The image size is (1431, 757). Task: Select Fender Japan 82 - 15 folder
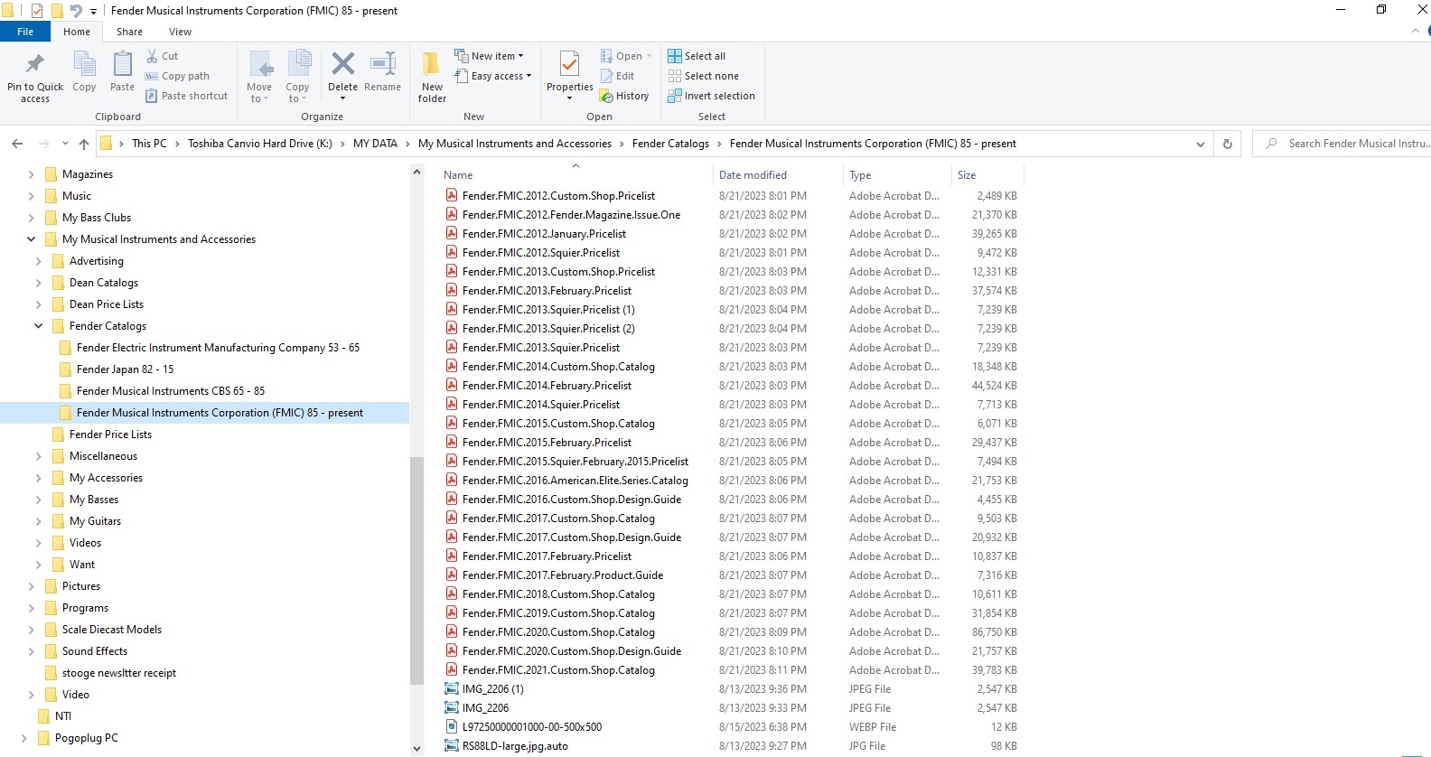(x=125, y=369)
